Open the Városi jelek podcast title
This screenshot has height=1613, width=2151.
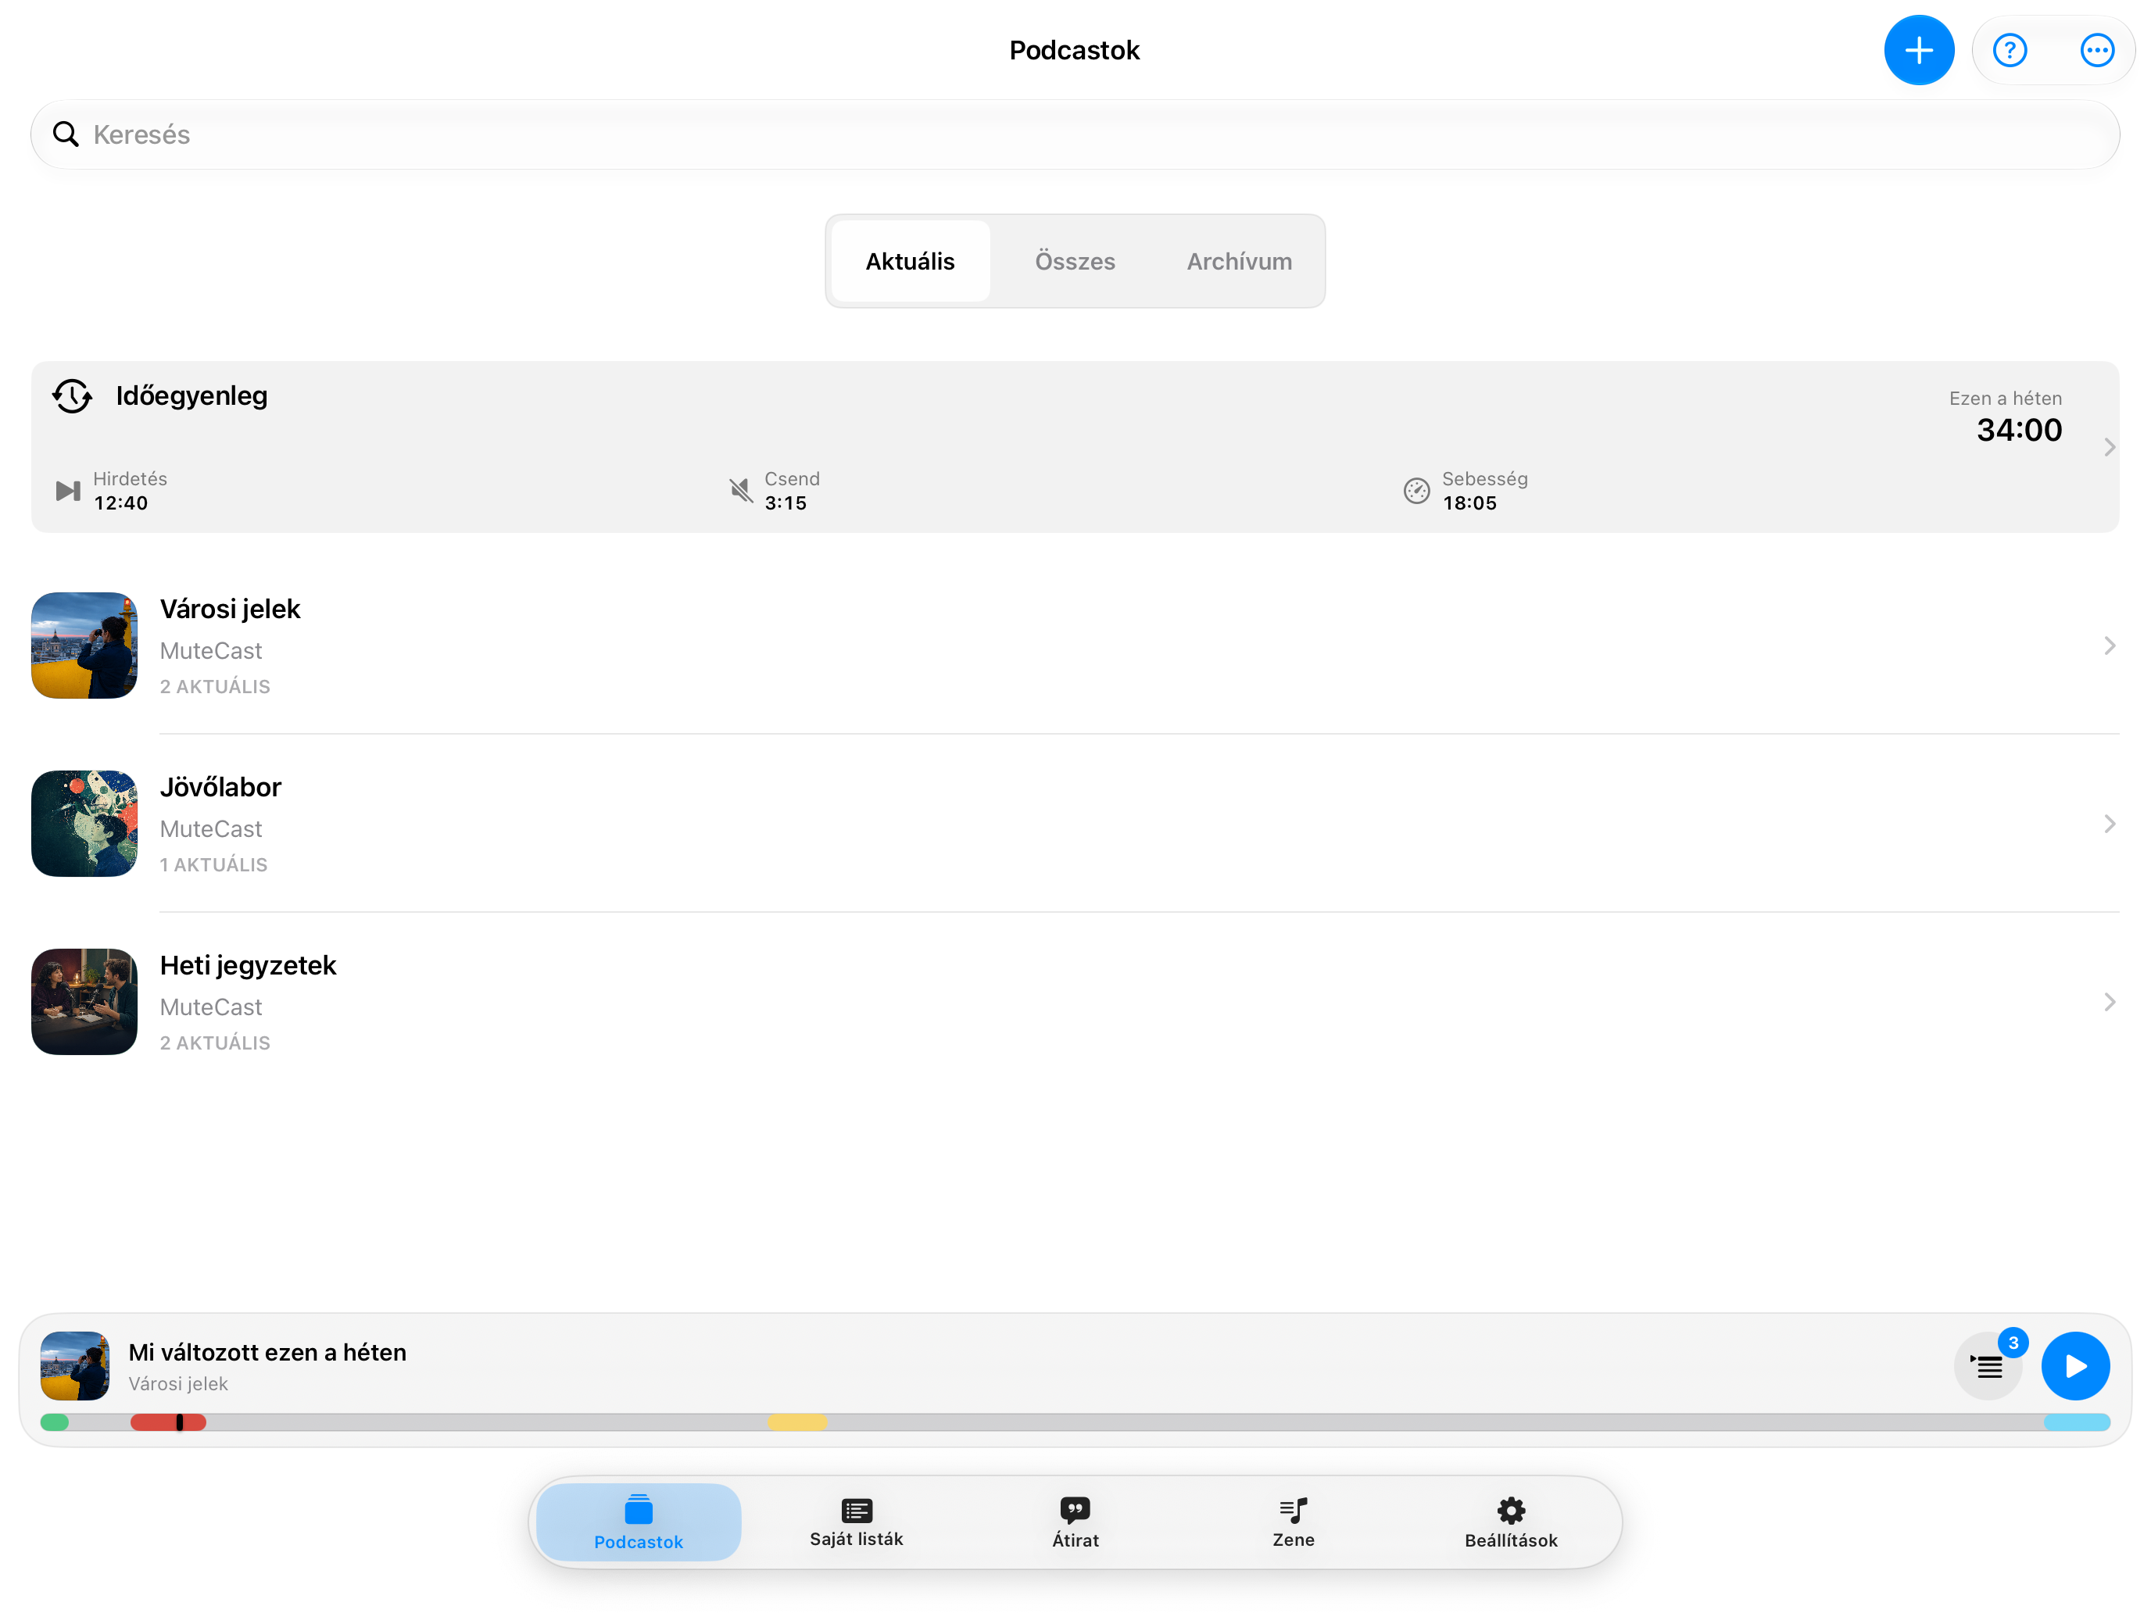pyautogui.click(x=231, y=609)
